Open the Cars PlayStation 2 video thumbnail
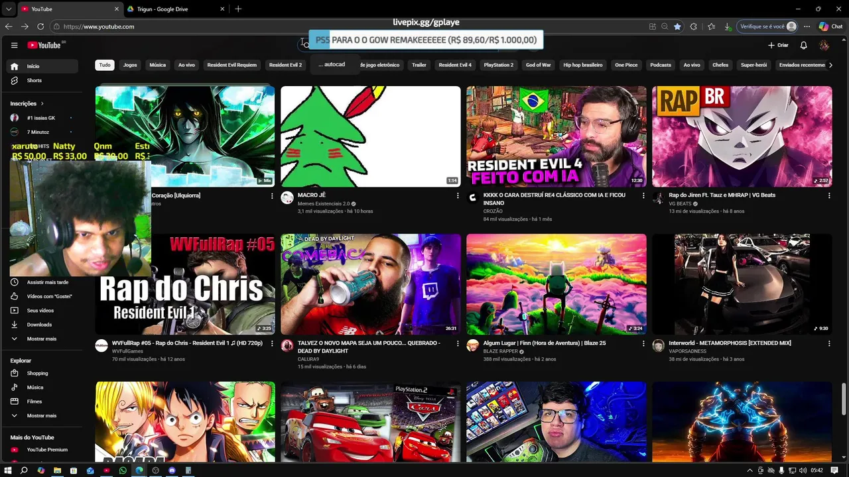 coord(370,421)
